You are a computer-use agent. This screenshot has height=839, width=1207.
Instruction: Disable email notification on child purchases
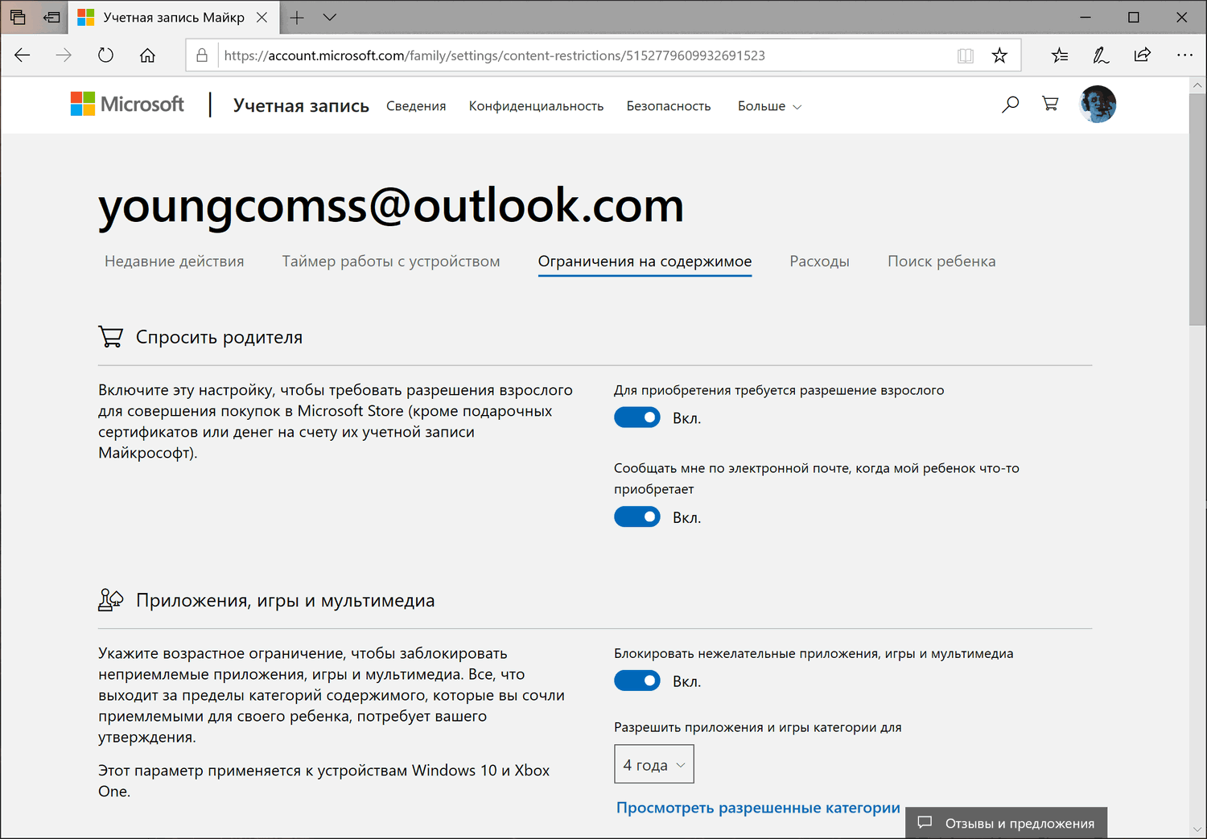[x=636, y=517]
